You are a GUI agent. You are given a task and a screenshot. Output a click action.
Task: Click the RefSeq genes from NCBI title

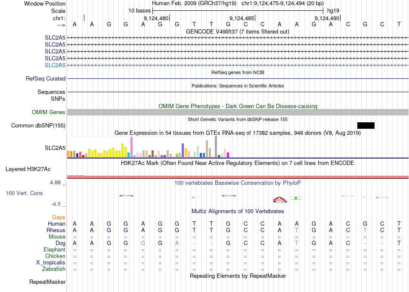click(x=238, y=72)
